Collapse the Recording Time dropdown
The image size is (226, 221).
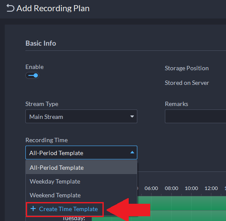click(81, 153)
